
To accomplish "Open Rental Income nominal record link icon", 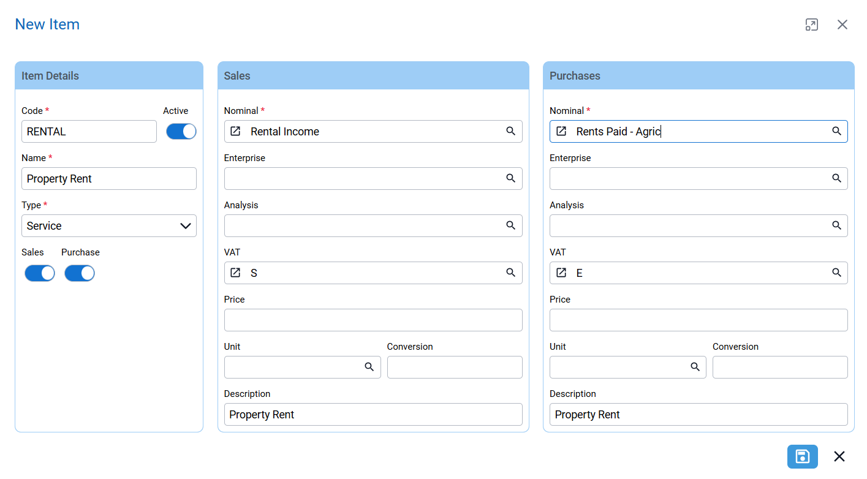I will [x=235, y=131].
